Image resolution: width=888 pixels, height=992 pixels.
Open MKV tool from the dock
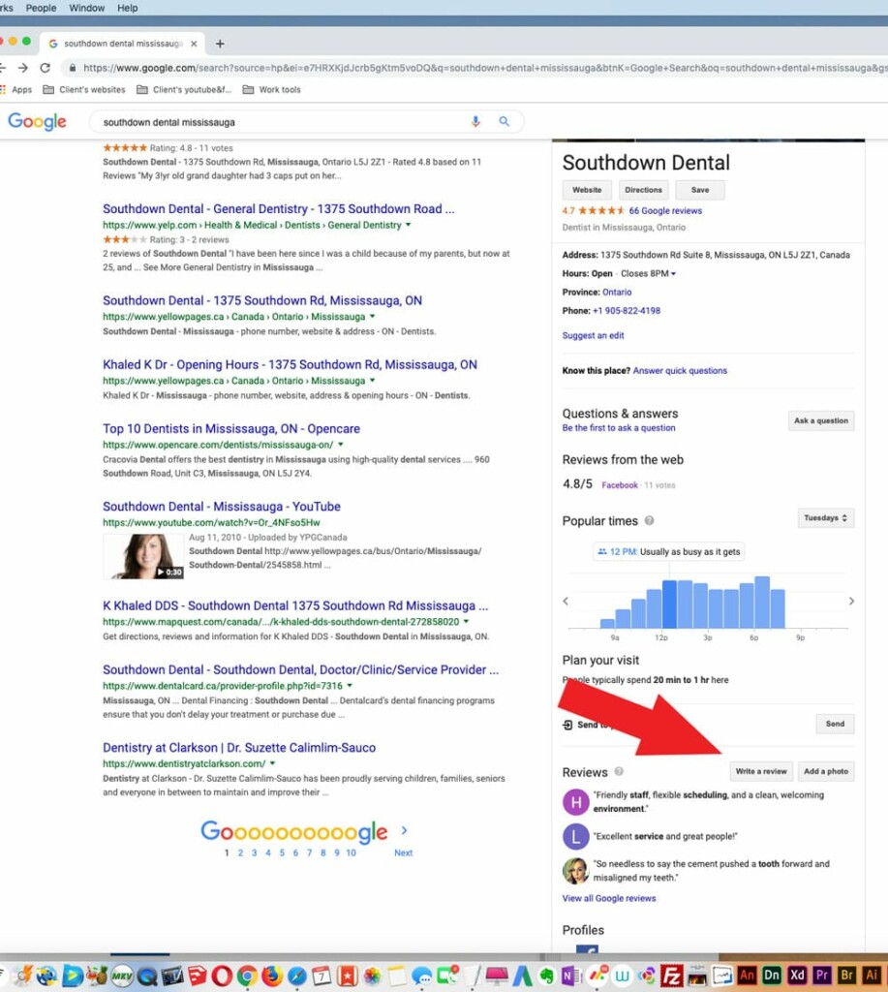click(x=122, y=976)
